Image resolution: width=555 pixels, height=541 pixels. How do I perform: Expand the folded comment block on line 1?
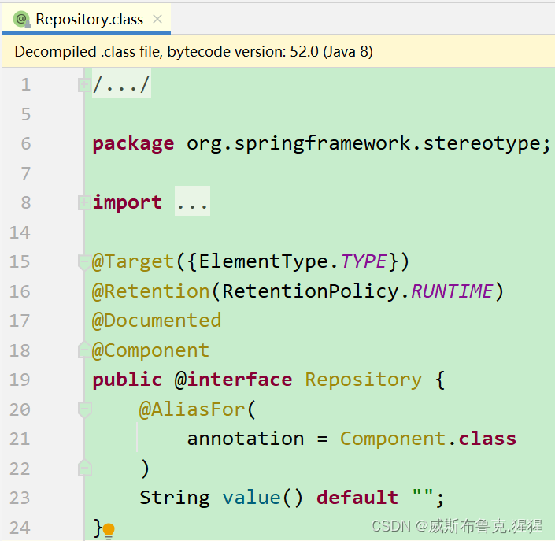pyautogui.click(x=84, y=84)
